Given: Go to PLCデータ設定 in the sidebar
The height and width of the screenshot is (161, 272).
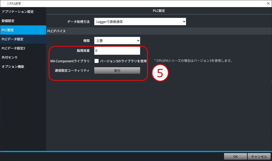Looking at the screenshot, I should (12, 39).
